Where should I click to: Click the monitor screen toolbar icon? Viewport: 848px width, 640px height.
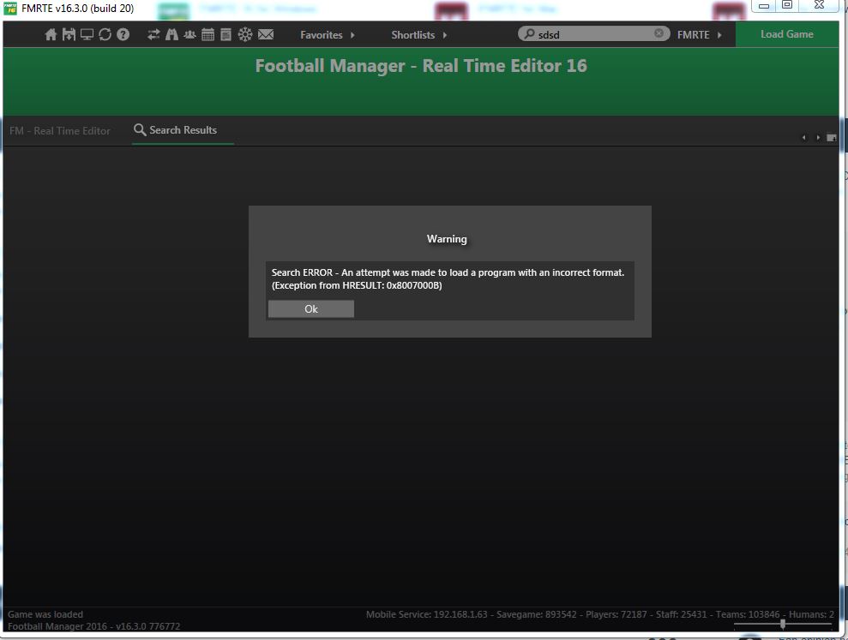point(87,34)
